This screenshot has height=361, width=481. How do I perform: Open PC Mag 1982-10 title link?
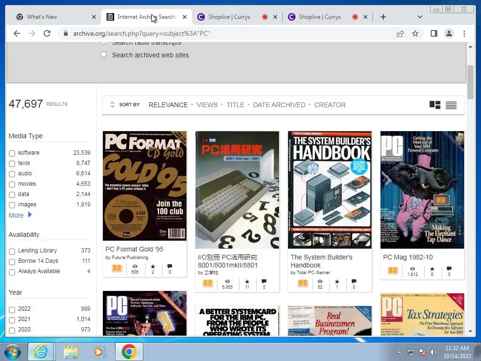pyautogui.click(x=408, y=257)
